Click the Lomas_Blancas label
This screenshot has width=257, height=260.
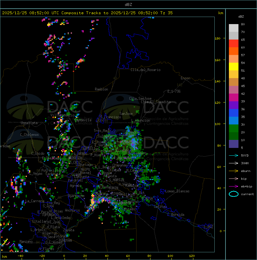pos(177,191)
